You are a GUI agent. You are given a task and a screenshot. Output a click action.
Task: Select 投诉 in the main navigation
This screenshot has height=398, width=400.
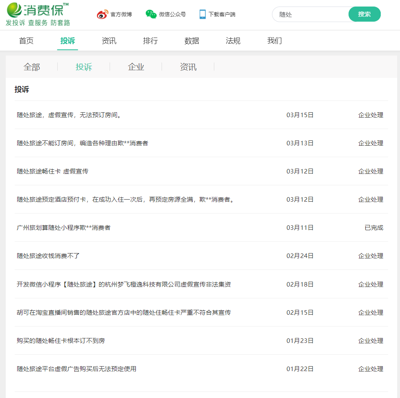point(67,41)
